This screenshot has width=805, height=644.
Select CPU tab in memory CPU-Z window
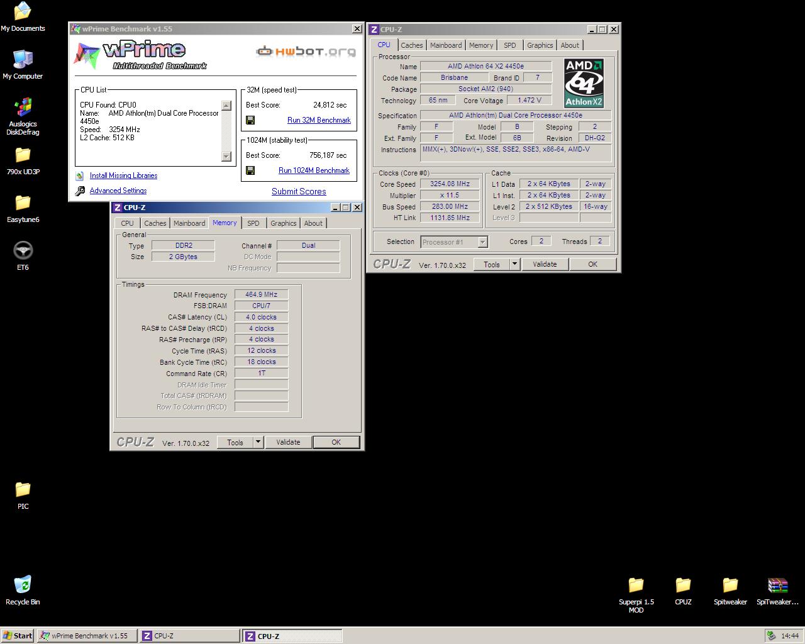click(127, 223)
